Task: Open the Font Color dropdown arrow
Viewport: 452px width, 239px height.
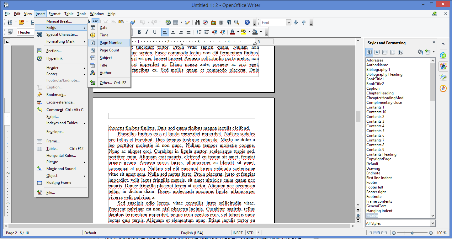Action: (238, 32)
